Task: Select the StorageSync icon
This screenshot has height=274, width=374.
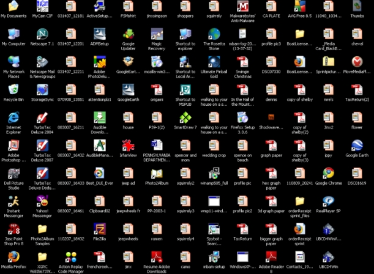Action: click(42, 89)
